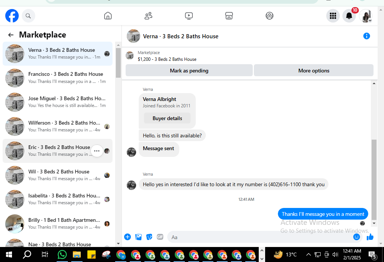Click the Thanks I'll message you bubble
The width and height of the screenshot is (384, 262).
pos(323,214)
